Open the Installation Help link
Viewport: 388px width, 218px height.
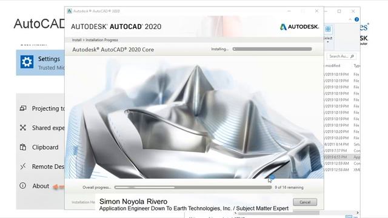point(84,202)
